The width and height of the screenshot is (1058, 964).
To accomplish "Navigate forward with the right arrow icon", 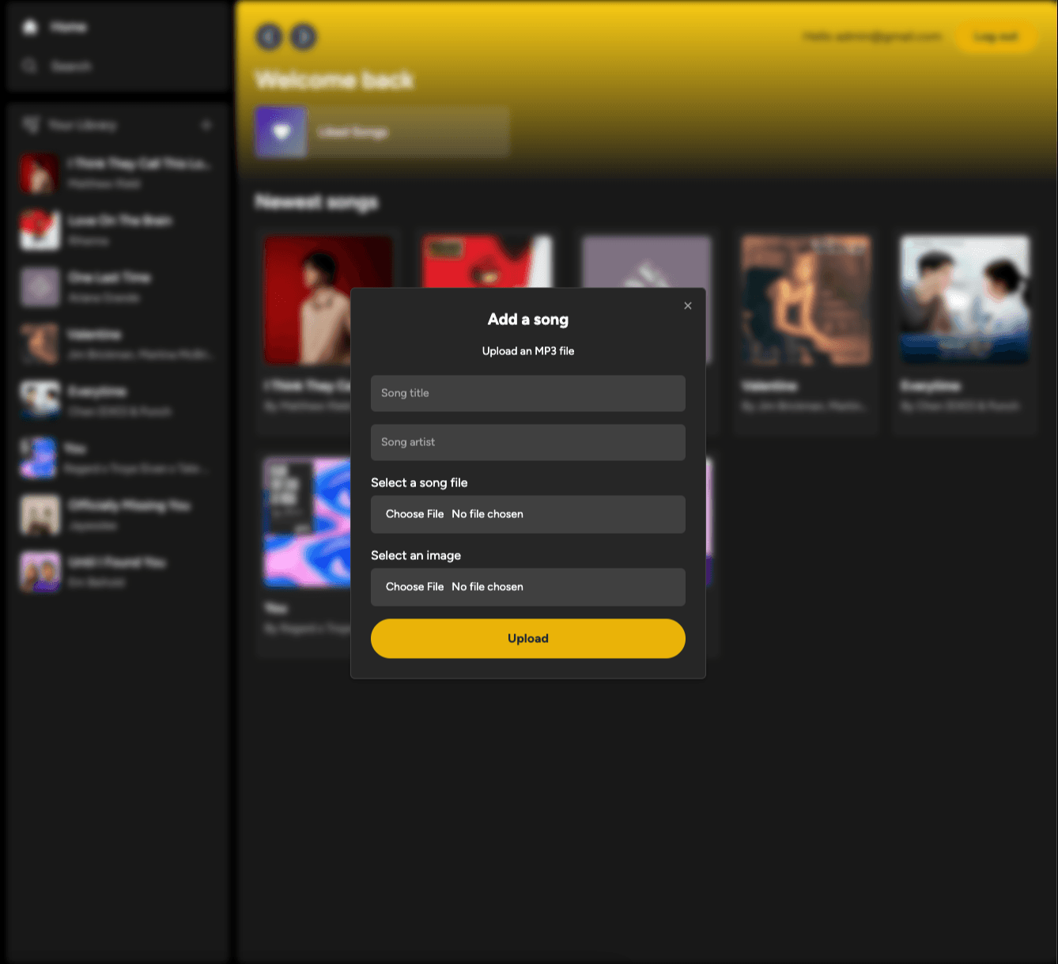I will point(303,36).
